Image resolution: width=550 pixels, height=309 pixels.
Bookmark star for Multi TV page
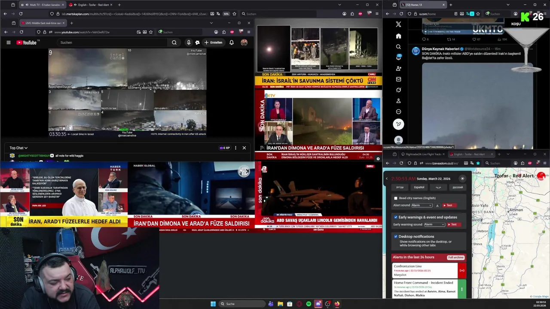pos(234,14)
